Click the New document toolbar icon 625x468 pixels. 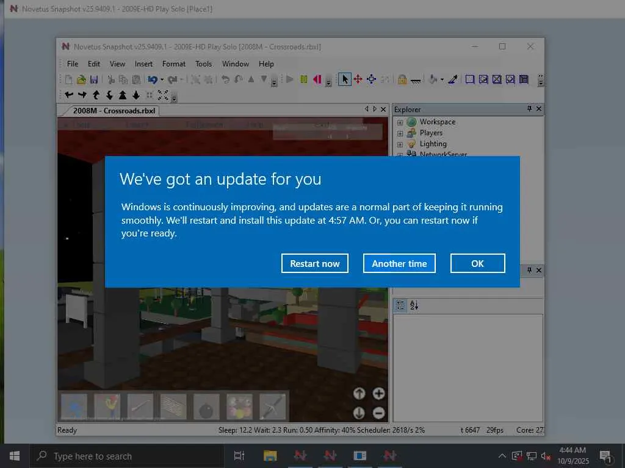68,80
